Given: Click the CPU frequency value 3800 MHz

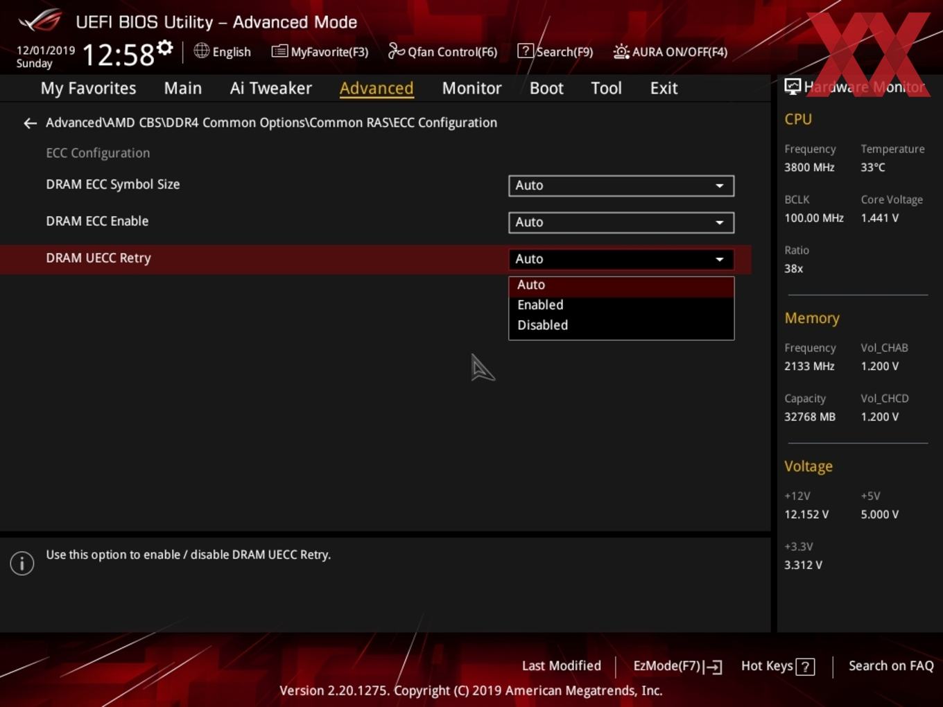Looking at the screenshot, I should click(809, 168).
